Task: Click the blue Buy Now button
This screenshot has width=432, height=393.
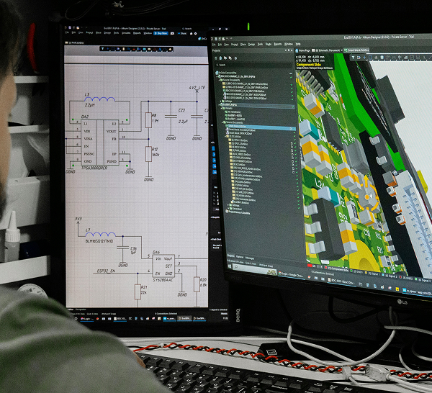Action: (161, 33)
